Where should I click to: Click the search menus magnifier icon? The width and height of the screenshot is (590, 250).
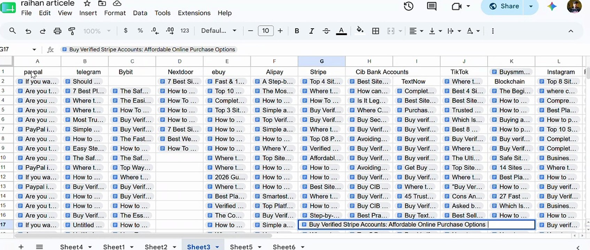click(13, 31)
